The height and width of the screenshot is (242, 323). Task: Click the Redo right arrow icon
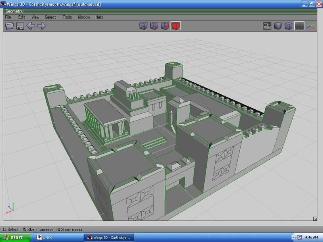coord(41,26)
